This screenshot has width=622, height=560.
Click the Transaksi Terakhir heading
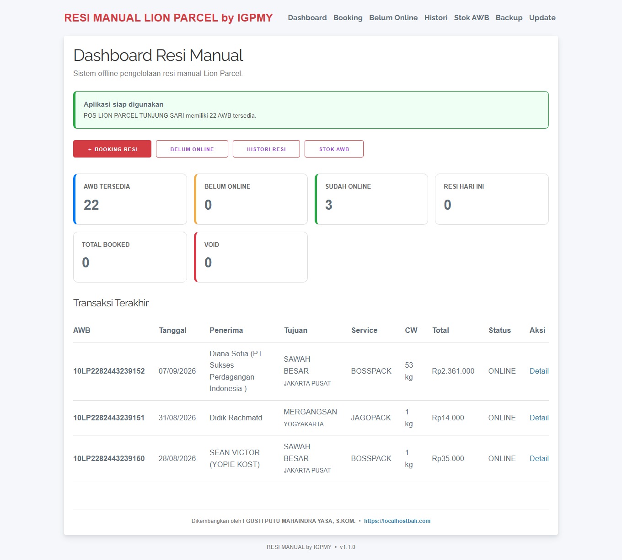tap(111, 303)
